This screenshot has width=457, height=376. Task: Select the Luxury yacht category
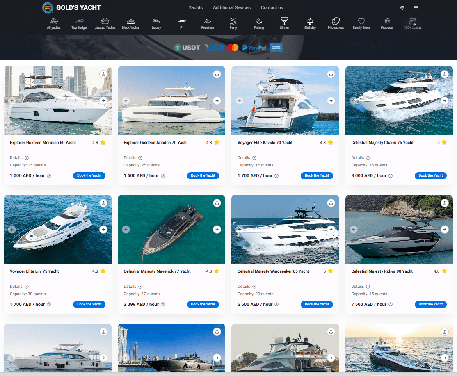pyautogui.click(x=156, y=23)
